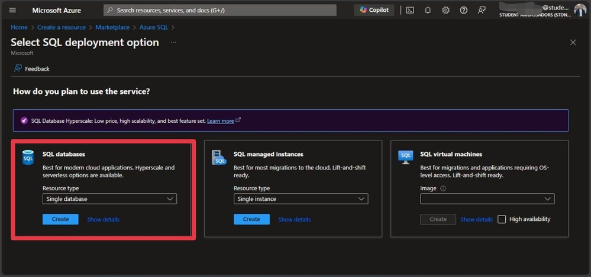Create a SQL managed instance
This screenshot has height=277, width=591.
click(x=251, y=219)
